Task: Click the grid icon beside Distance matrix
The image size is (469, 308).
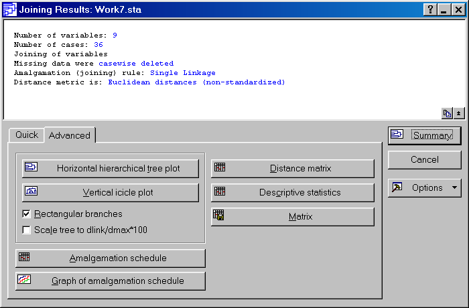Action: [x=220, y=167]
